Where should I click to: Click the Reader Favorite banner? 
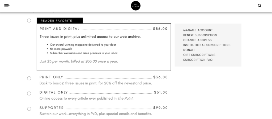point(60,21)
